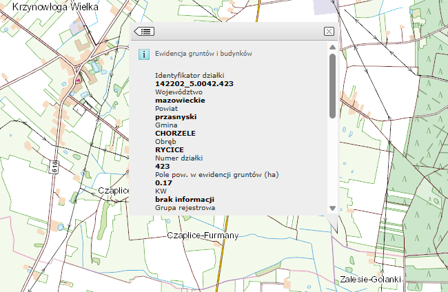448x292 pixels.
Task: Click the brak informacji KW value
Action: (185, 200)
